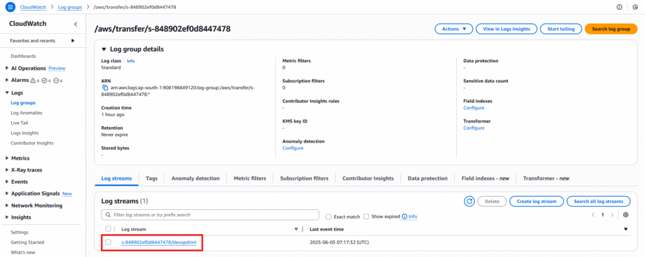Viewport: 645px width, 257px height.
Task: Click the search magnifier in filter box
Action: (108, 215)
